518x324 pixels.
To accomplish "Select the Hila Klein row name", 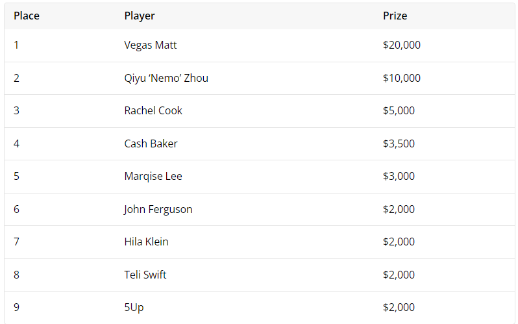I will 146,242.
